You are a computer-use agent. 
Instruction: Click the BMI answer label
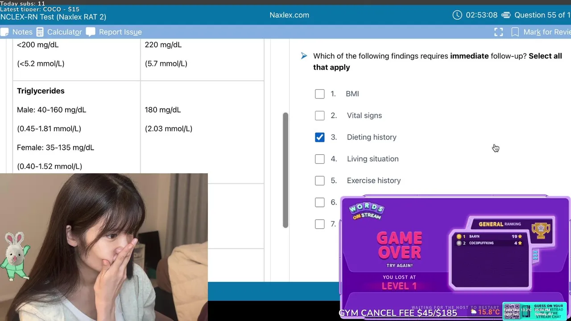(x=352, y=94)
